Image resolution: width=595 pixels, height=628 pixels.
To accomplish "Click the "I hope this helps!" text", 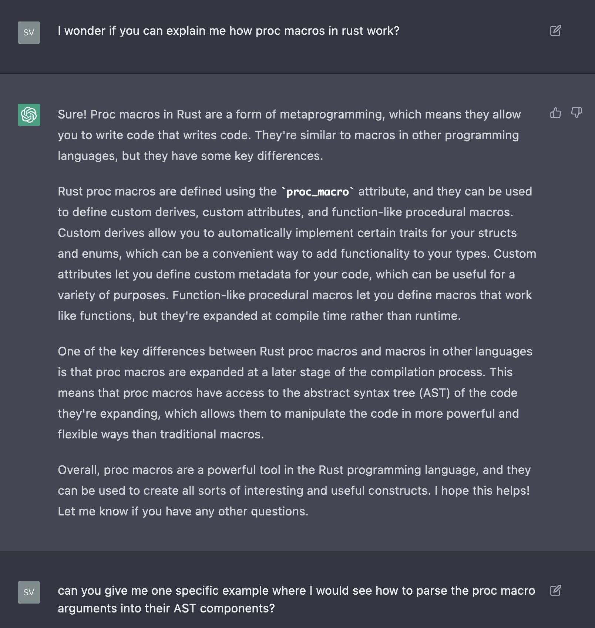I will [x=482, y=491].
